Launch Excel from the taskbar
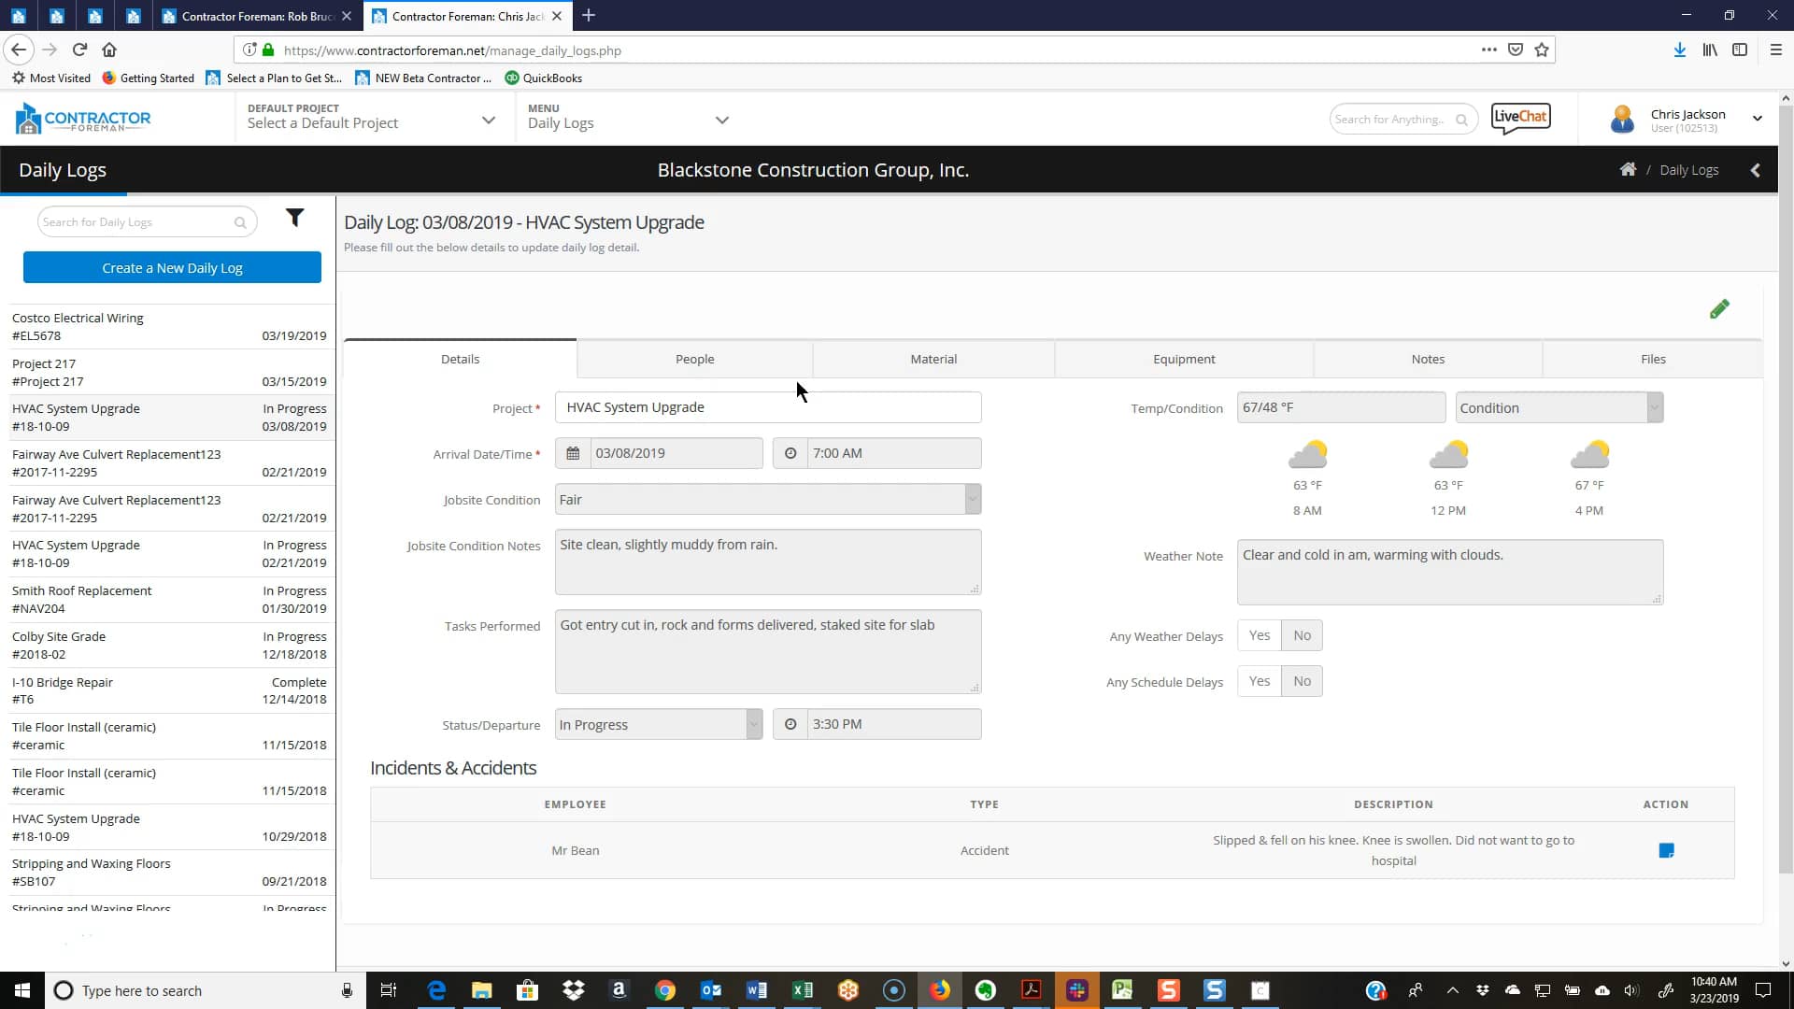This screenshot has width=1794, height=1009. 803,990
